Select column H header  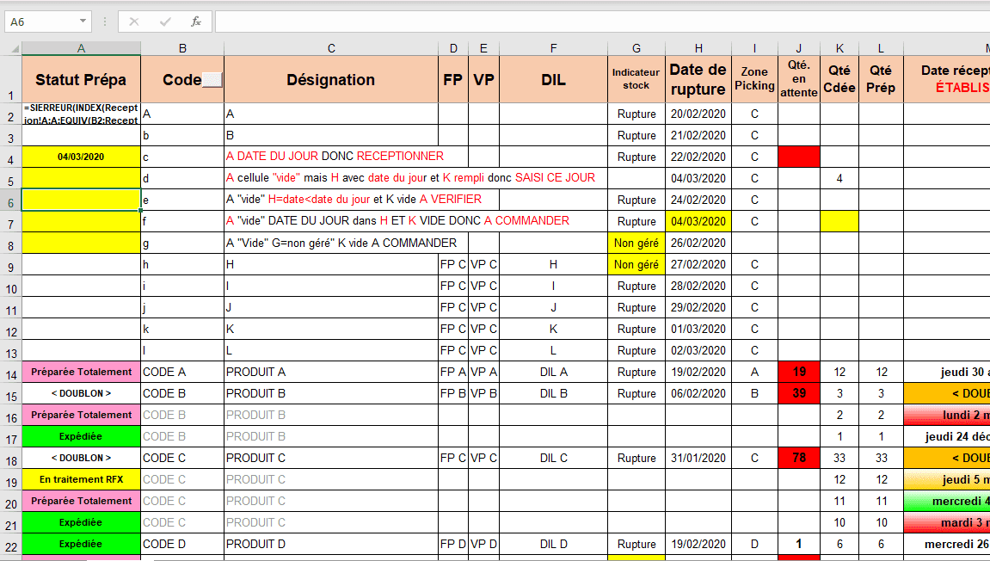pos(698,48)
